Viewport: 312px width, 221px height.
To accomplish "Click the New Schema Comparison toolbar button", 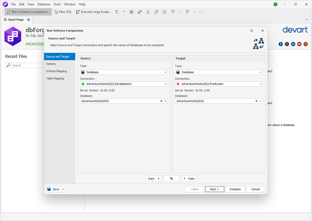I will 28,12.
